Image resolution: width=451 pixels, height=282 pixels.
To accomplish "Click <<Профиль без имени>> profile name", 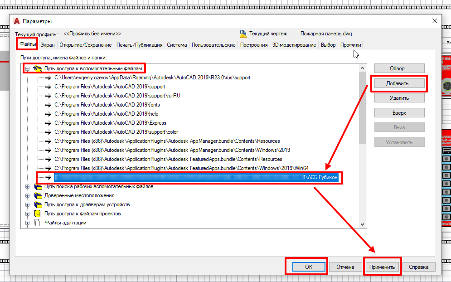I will coord(92,34).
